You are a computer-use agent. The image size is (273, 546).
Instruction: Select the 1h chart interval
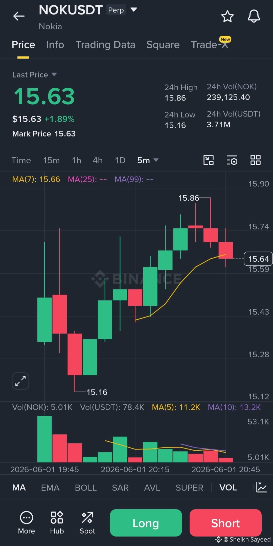[76, 160]
